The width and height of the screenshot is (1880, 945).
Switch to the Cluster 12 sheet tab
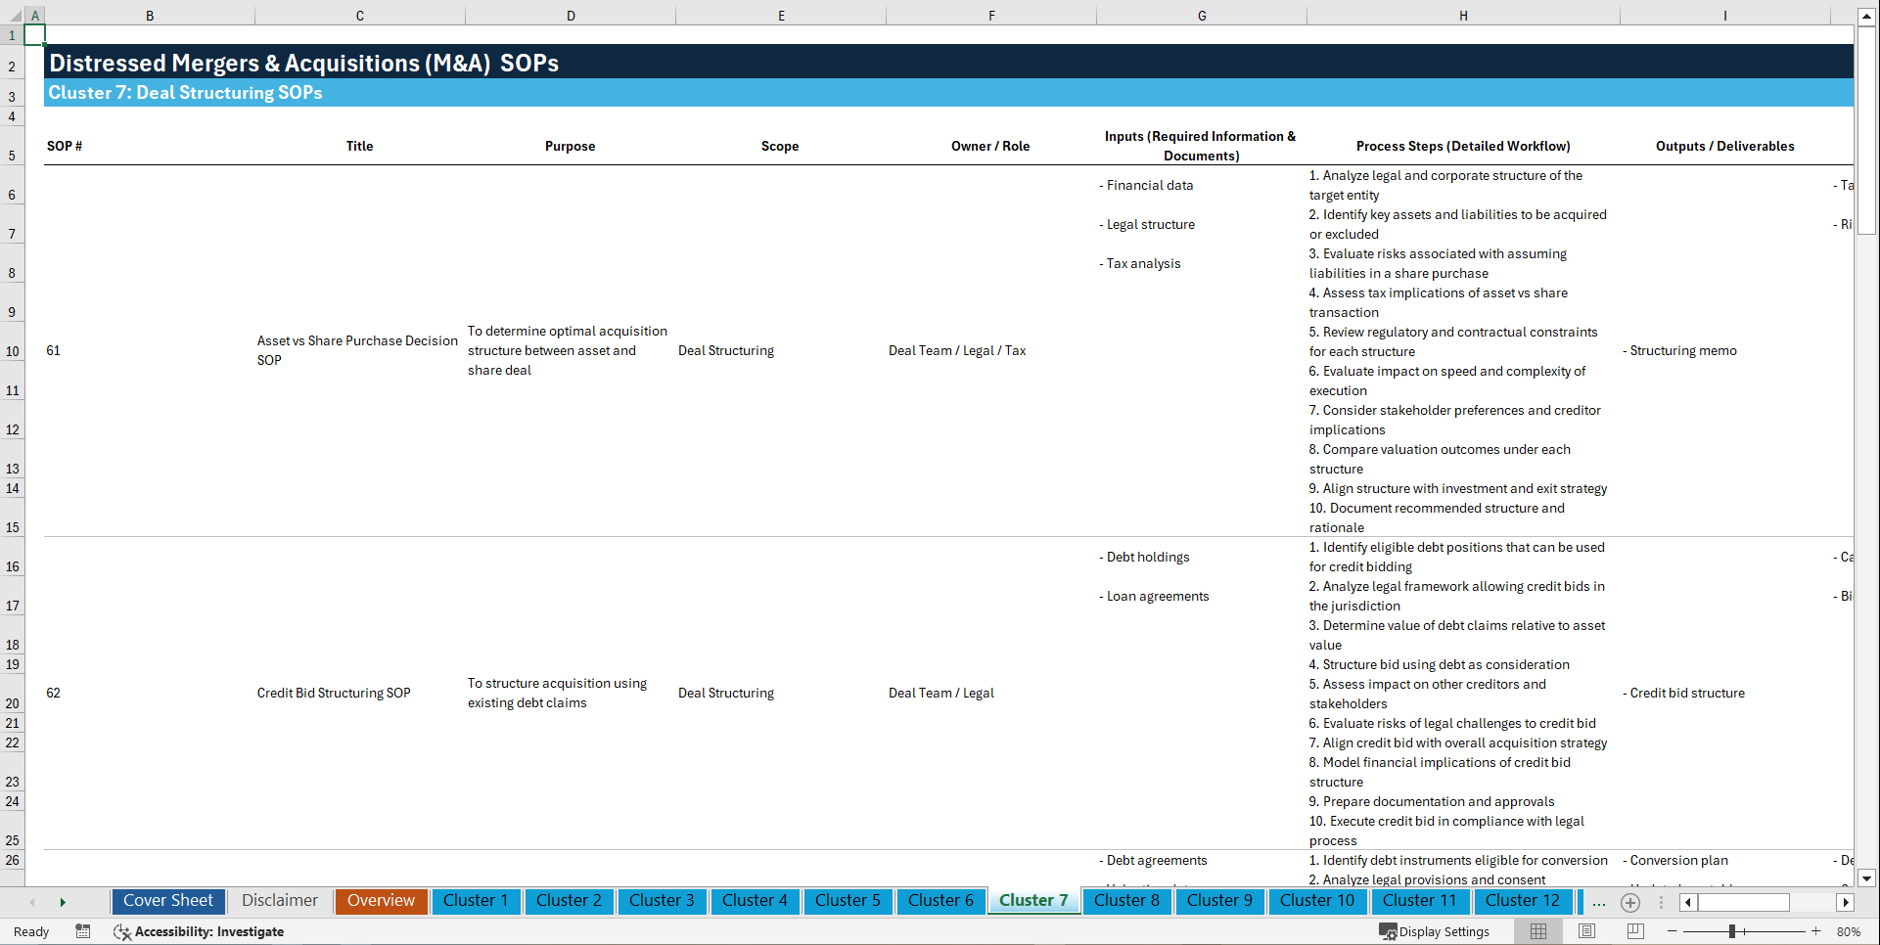click(1523, 901)
